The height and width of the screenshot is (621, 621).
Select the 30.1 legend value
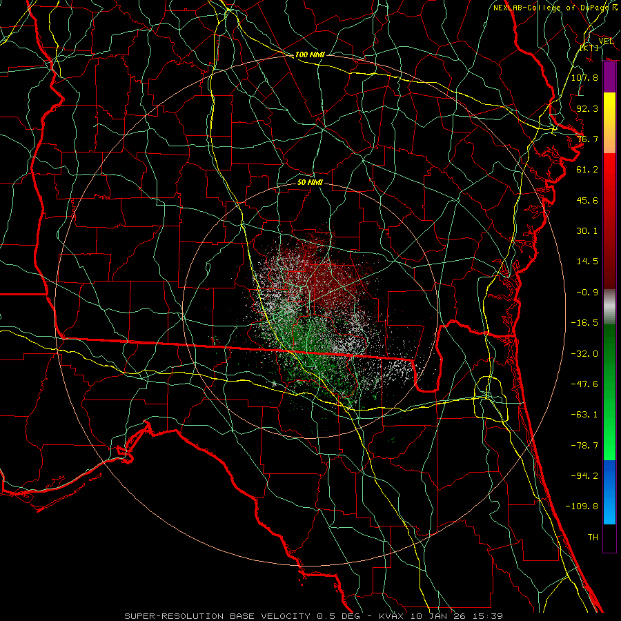pyautogui.click(x=587, y=231)
